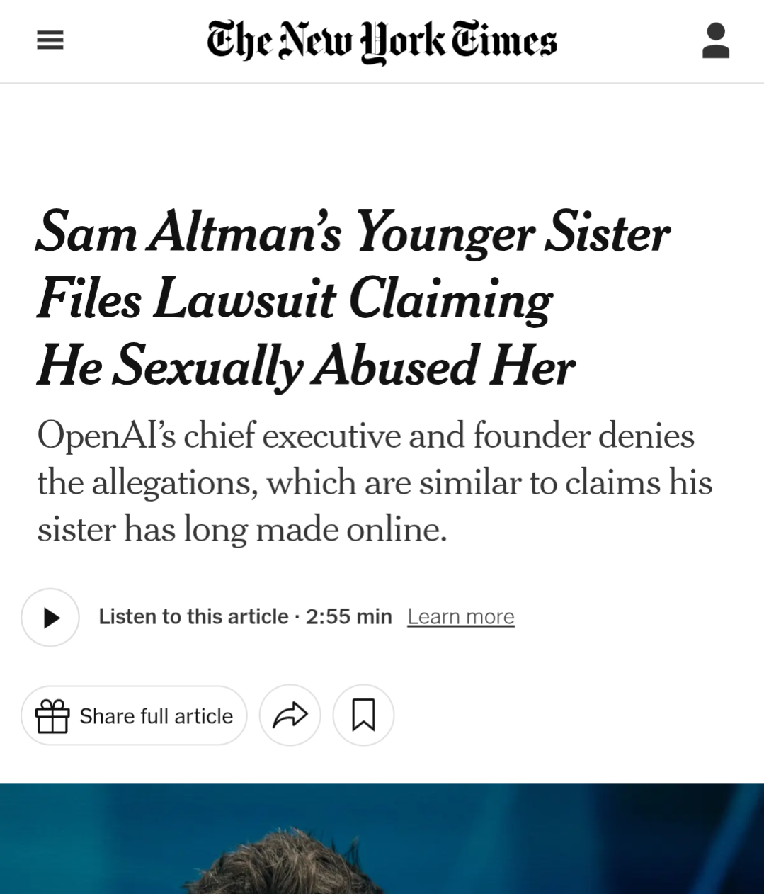The width and height of the screenshot is (764, 894).
Task: Click the word 'article' in the share button
Action: [x=203, y=716]
